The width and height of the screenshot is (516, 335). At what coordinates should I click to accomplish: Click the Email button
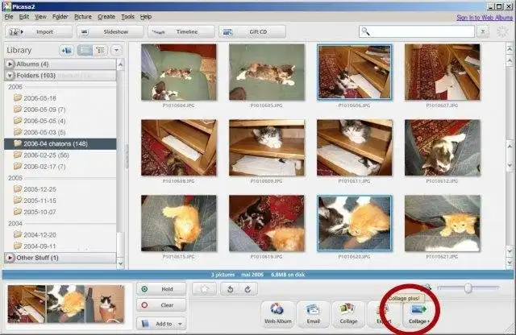(313, 314)
